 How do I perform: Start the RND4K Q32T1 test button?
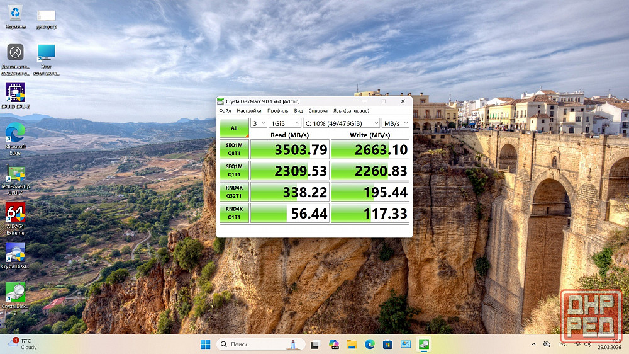coord(234,191)
